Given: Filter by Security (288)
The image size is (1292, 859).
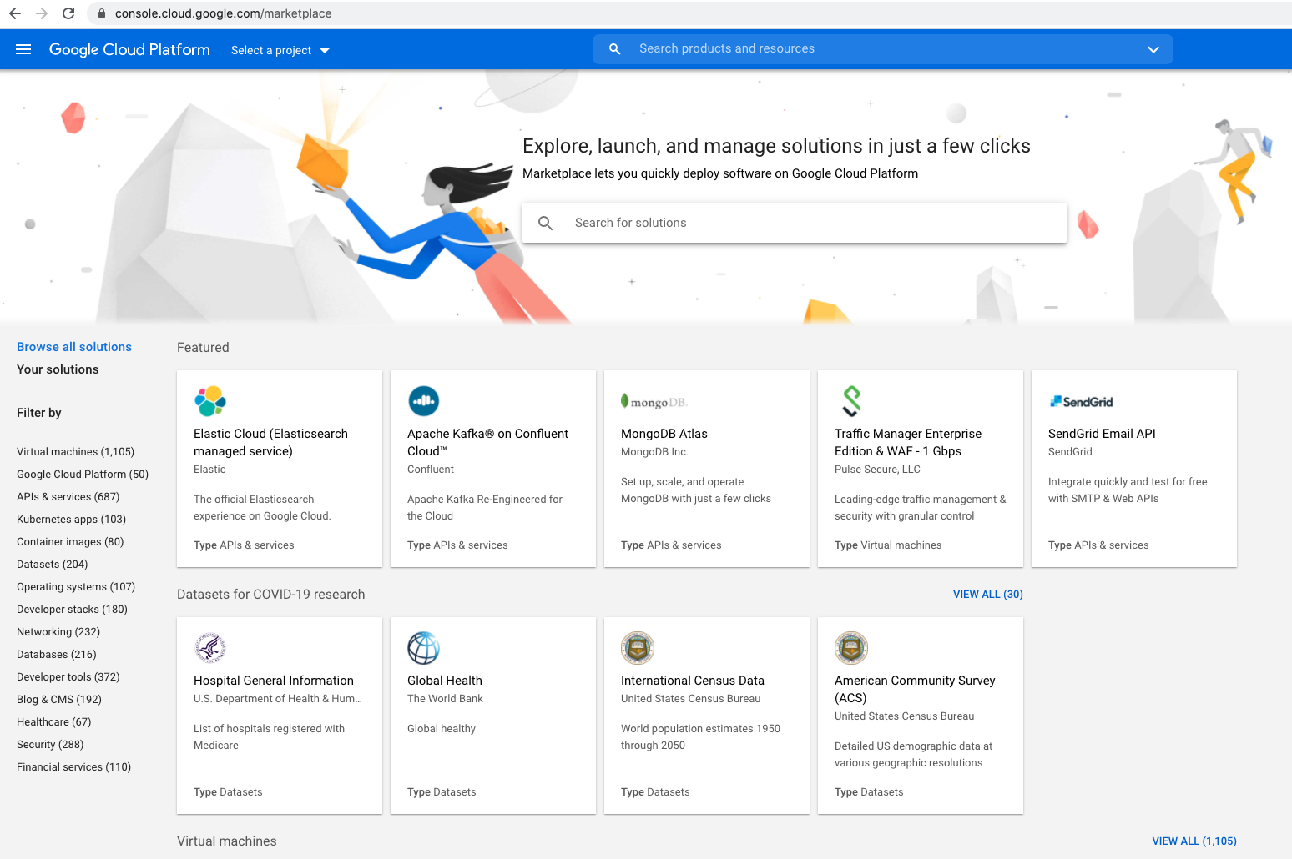Looking at the screenshot, I should tap(50, 744).
